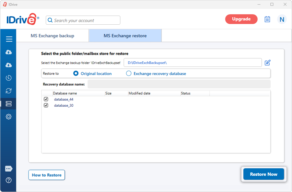Image resolution: width=292 pixels, height=192 pixels.
Task: Open the Settings gear icon
Action: (8, 117)
